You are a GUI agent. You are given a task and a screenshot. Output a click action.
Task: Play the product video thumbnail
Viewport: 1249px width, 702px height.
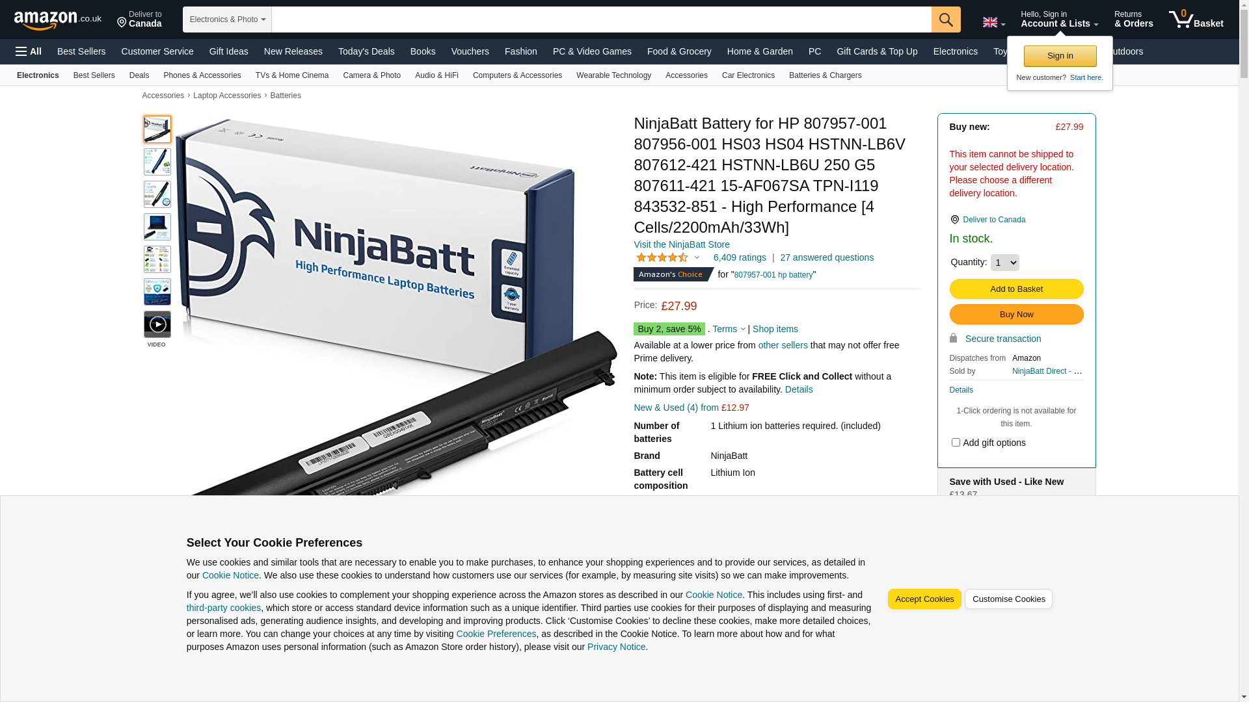tap(157, 324)
